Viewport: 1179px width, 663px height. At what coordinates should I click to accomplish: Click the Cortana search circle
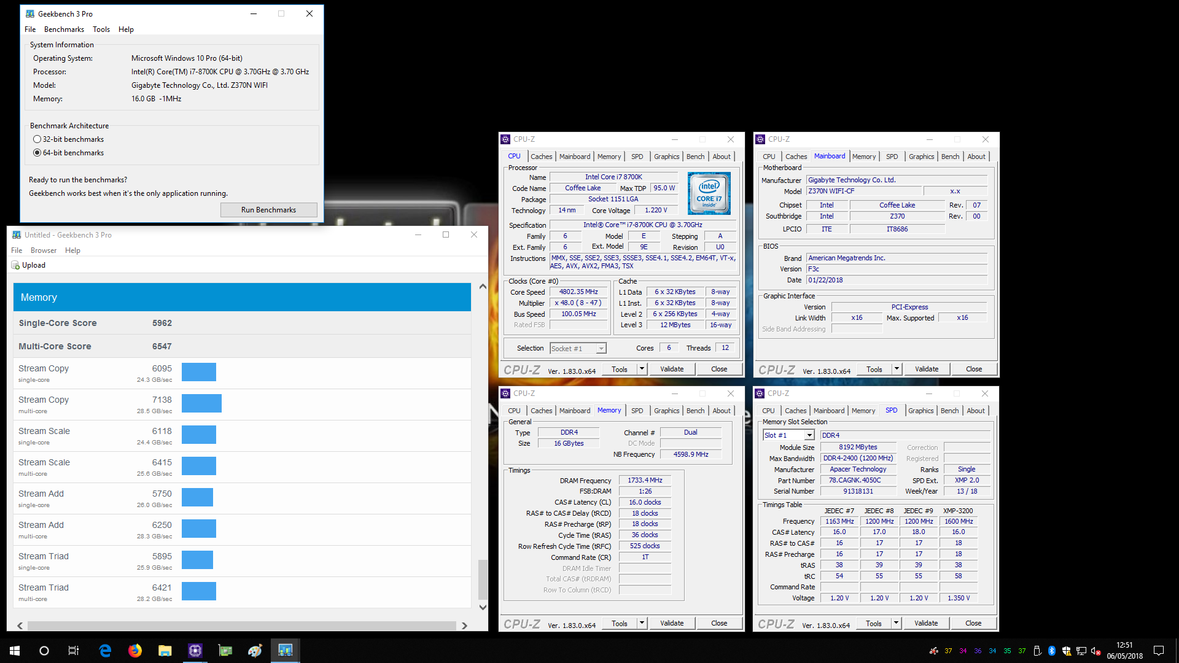pos(44,651)
